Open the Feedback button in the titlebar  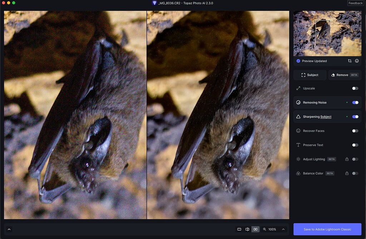355,3
